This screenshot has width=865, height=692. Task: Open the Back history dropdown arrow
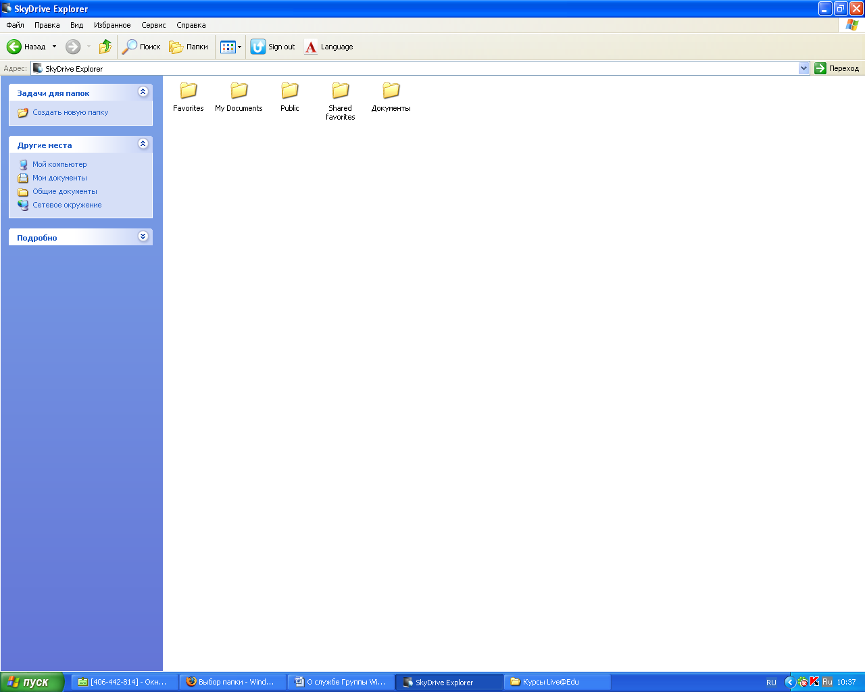pos(54,47)
